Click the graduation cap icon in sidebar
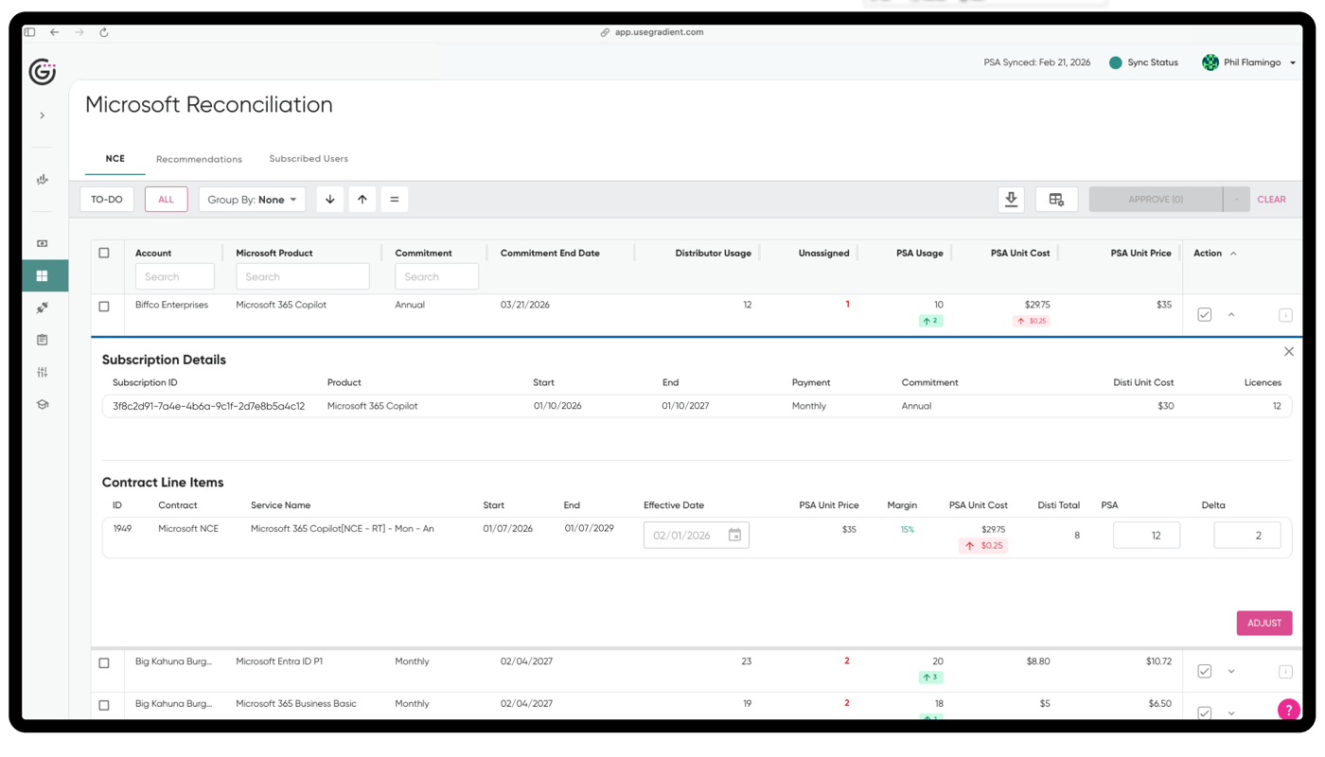The height and width of the screenshot is (757, 1325). pos(42,403)
